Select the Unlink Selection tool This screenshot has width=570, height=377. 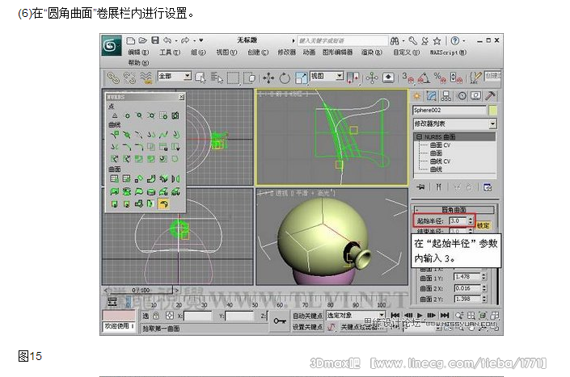pyautogui.click(x=129, y=77)
